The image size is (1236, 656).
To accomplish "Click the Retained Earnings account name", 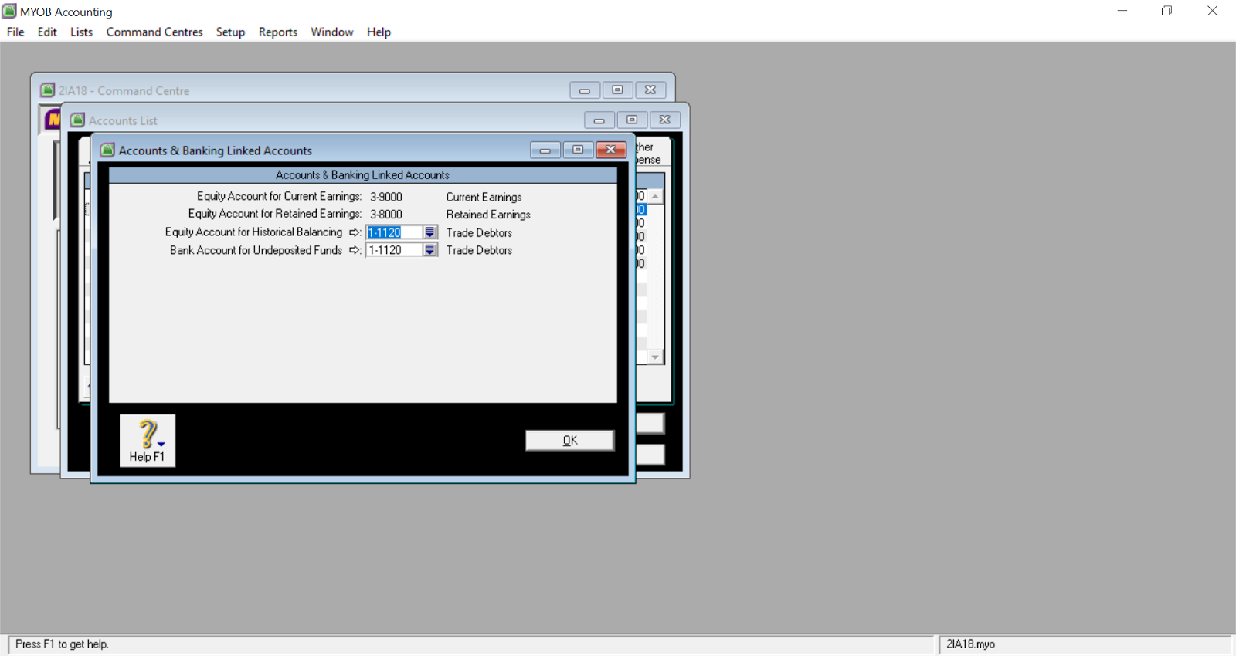I will (x=488, y=215).
